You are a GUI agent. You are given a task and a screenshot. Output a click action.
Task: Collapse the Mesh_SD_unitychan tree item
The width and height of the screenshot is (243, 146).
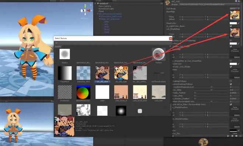[x=100, y=19]
